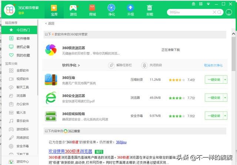Expand 软件净化 options

click(71, 65)
